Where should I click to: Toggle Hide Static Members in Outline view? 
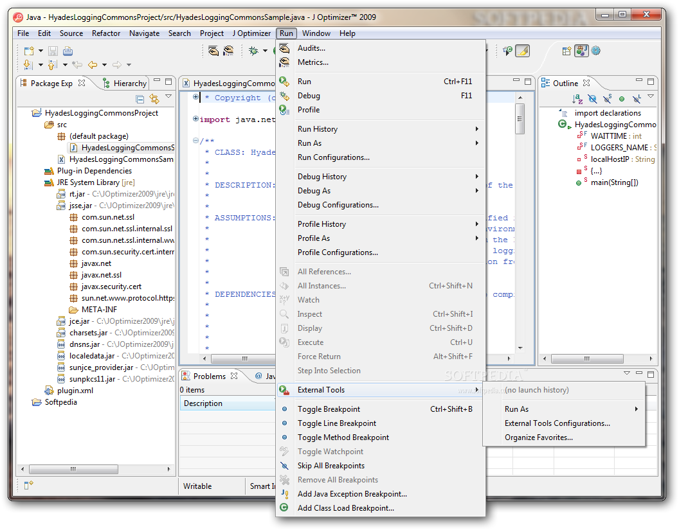(608, 99)
